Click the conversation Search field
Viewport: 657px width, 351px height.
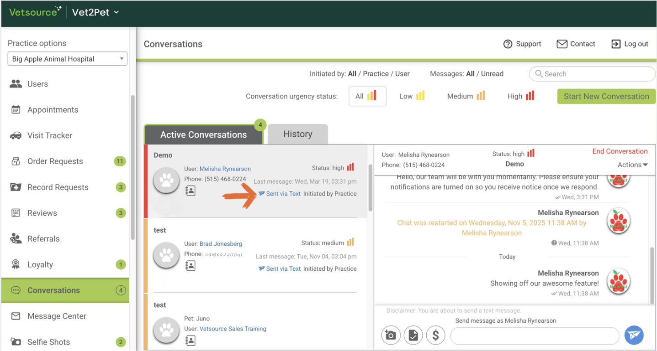[592, 74]
